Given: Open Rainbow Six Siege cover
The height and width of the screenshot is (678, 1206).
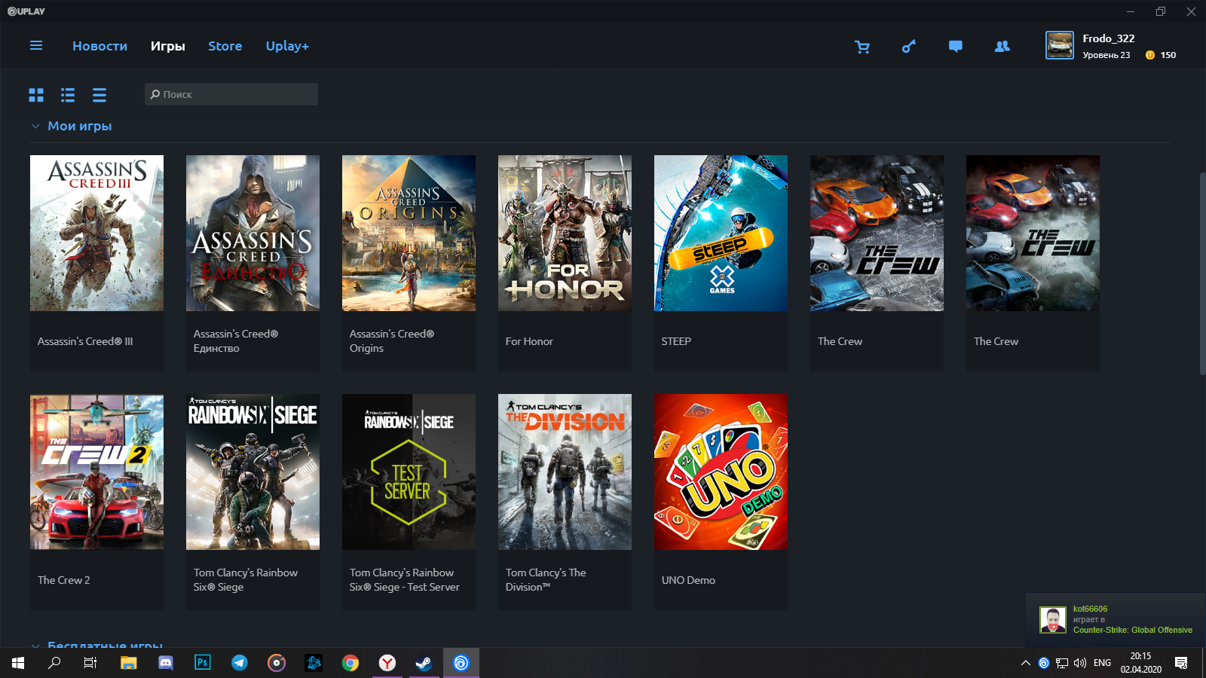Looking at the screenshot, I should (253, 472).
